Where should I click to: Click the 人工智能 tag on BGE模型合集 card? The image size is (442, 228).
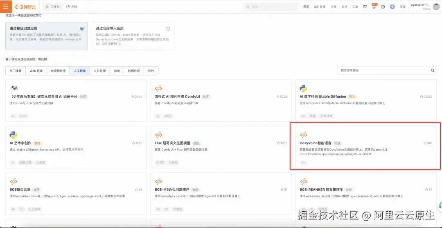(x=34, y=209)
